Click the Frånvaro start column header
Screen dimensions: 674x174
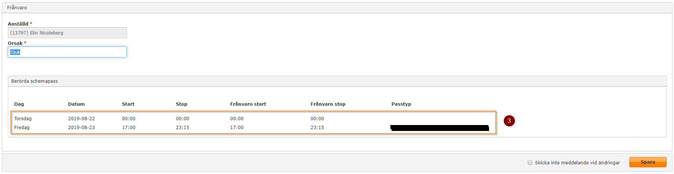248,104
